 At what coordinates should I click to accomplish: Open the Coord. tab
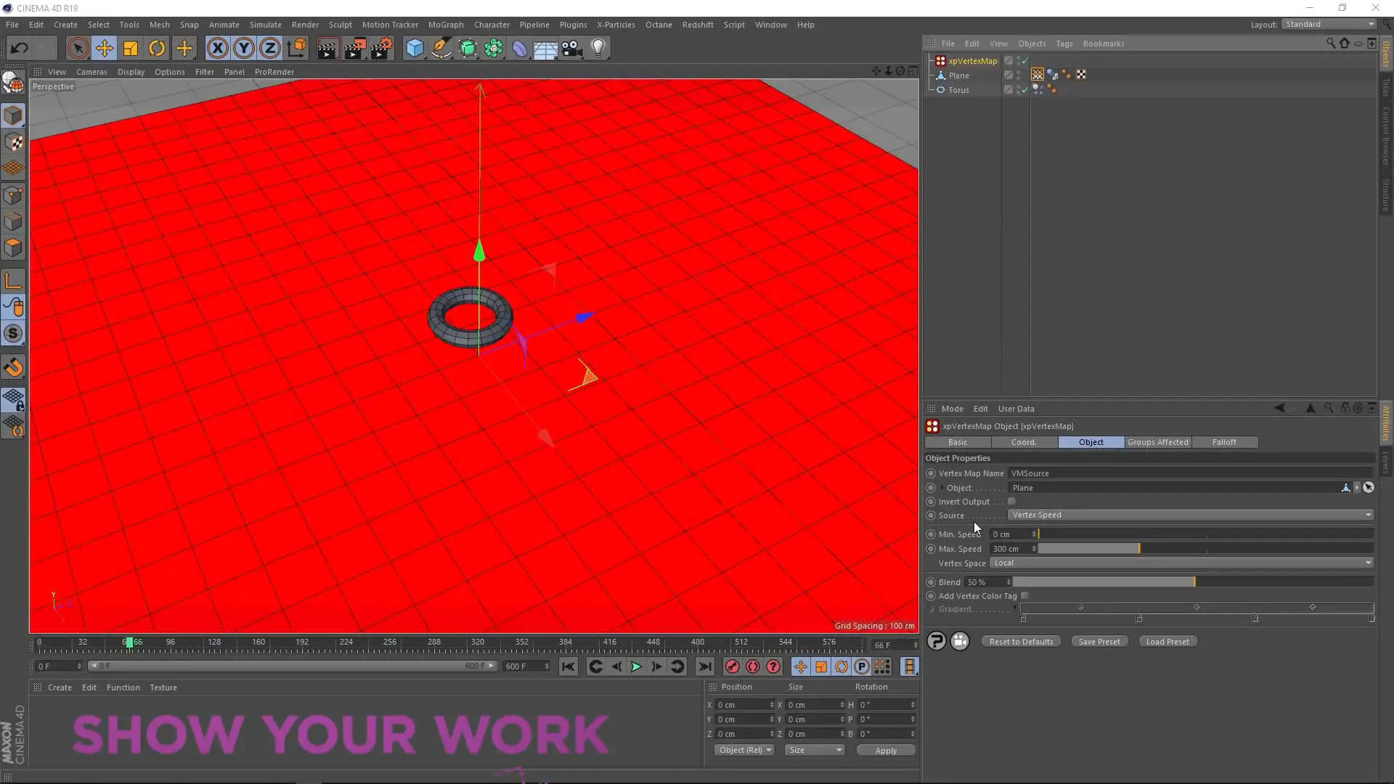pos(1024,442)
